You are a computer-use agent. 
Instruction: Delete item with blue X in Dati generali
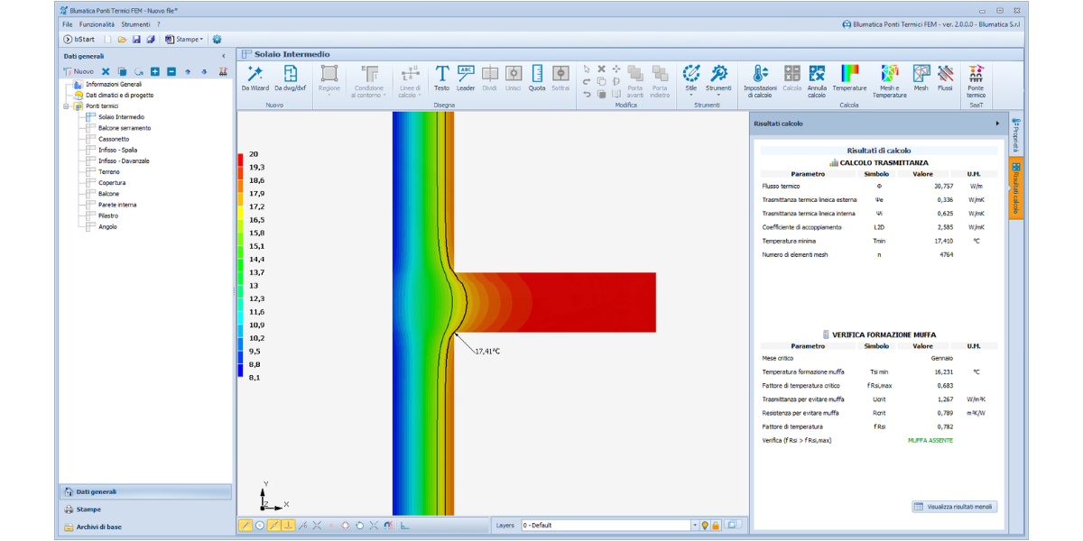pyautogui.click(x=105, y=71)
